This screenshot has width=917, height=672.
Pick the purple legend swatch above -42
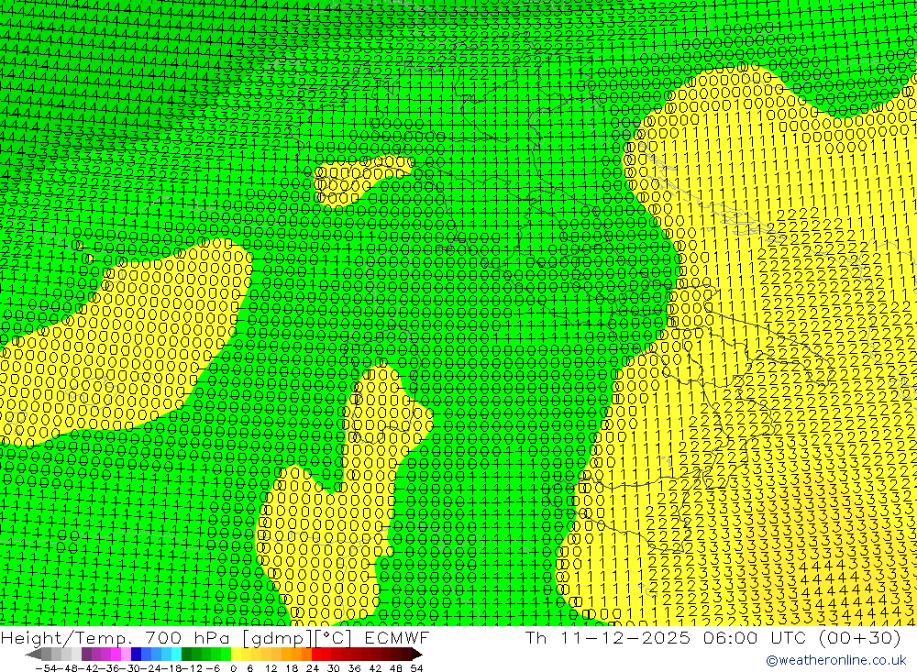click(86, 655)
